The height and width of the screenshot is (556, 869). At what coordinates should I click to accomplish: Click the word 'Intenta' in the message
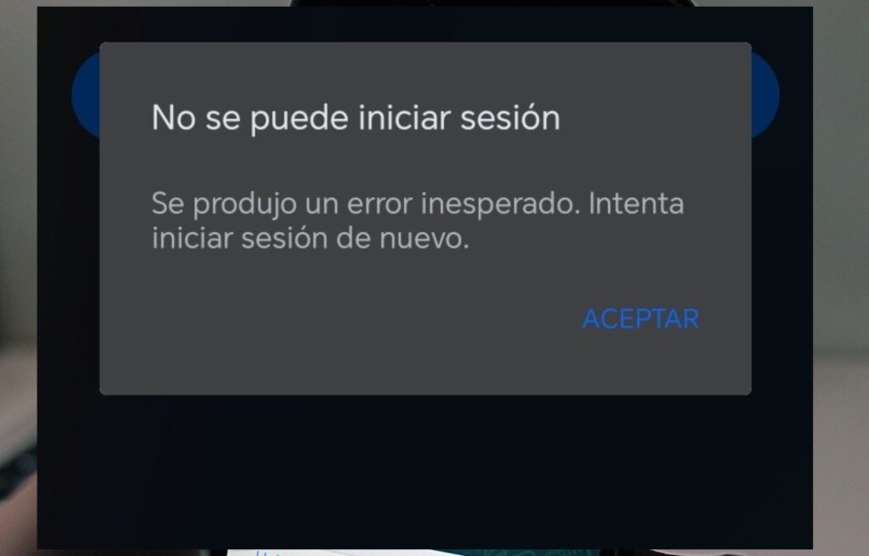click(x=636, y=204)
